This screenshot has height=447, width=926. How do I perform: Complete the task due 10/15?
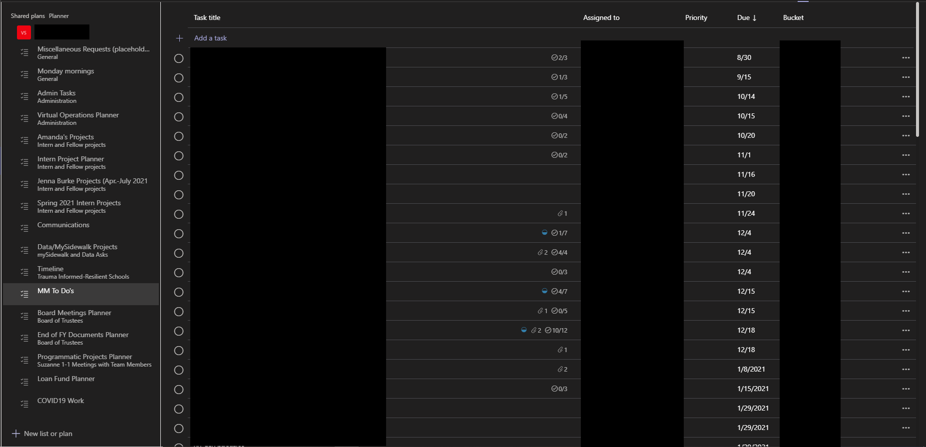coord(179,117)
